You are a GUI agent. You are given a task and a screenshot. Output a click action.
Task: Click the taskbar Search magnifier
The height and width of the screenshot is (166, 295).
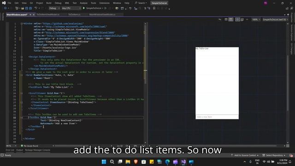click(x=112, y=162)
